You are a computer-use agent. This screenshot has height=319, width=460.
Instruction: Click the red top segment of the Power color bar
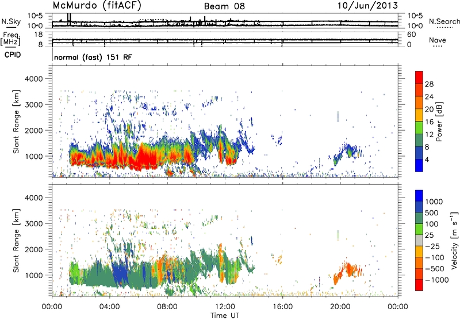tap(419, 77)
